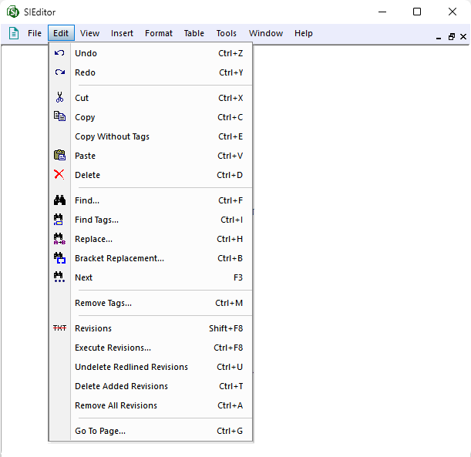
Task: Click the document icon beside File
Action: (x=14, y=33)
